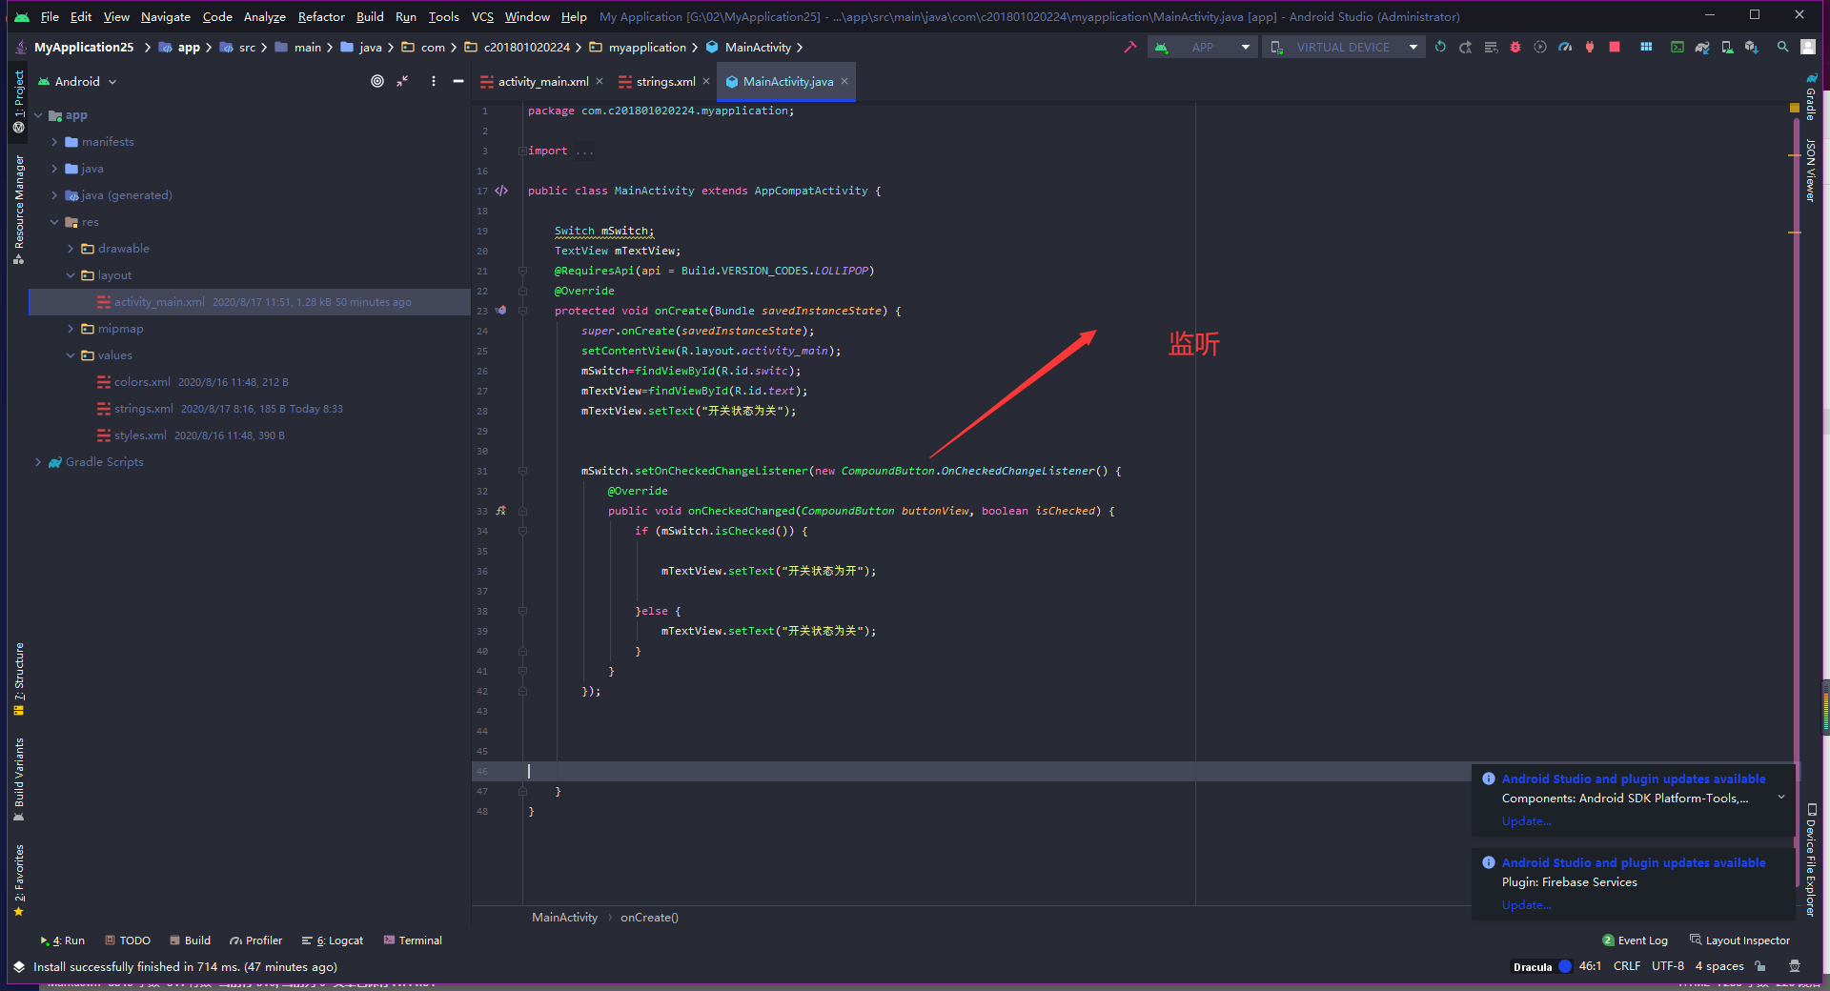Select colors.xml in project tree
Viewport: 1830px width, 991px height.
pos(142,382)
